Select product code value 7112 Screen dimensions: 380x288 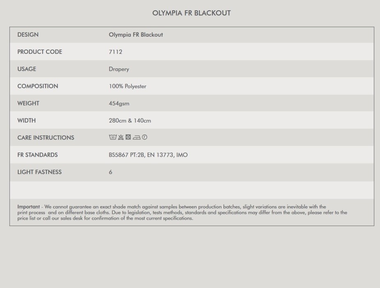coord(115,52)
